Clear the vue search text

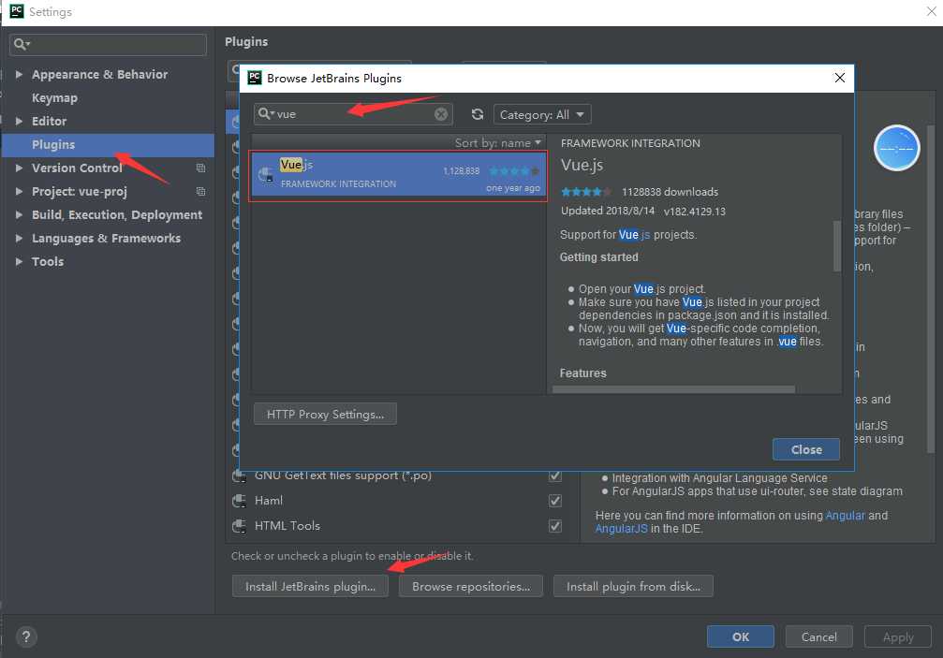(441, 114)
